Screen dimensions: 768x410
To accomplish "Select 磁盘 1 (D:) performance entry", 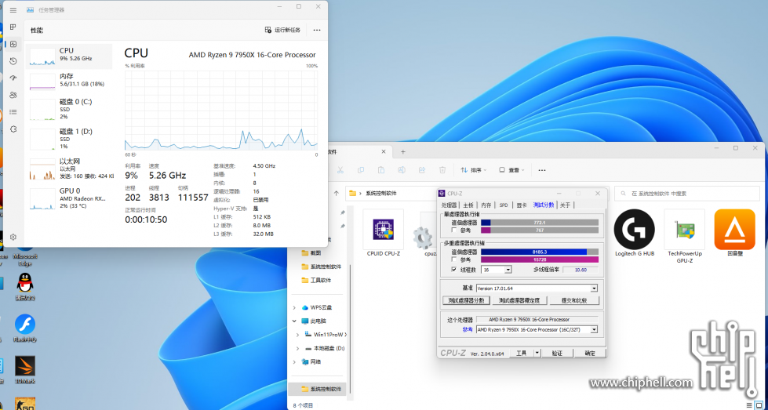I will click(x=69, y=139).
